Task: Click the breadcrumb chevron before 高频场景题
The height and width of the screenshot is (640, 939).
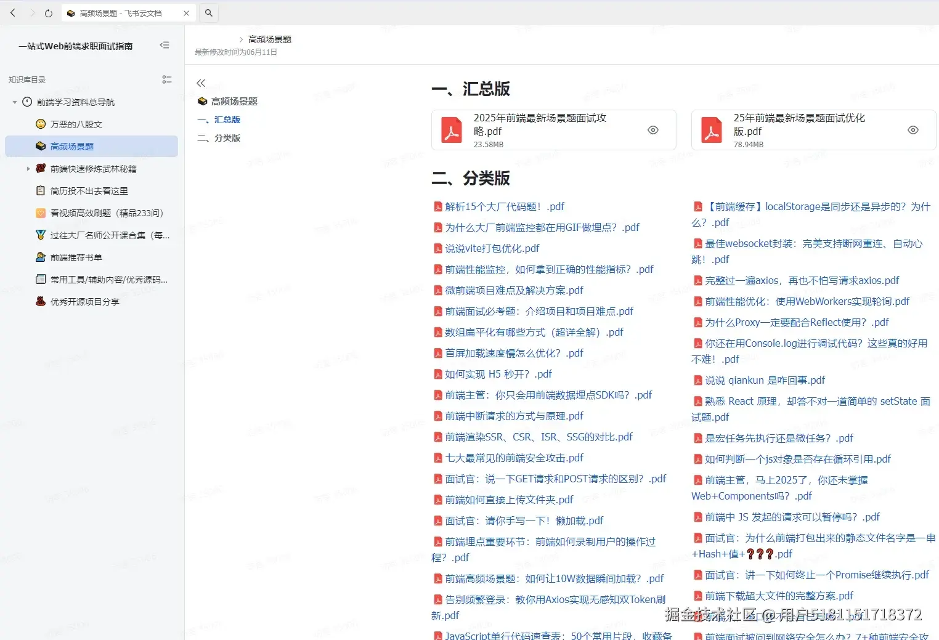Action: click(x=240, y=39)
